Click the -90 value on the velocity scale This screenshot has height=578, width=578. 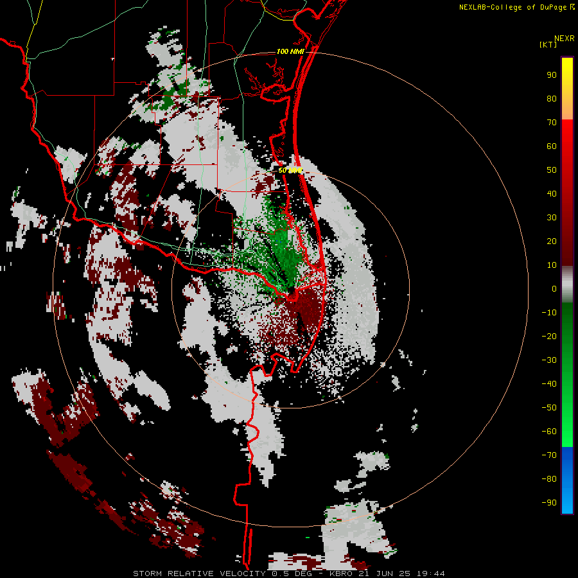(549, 503)
